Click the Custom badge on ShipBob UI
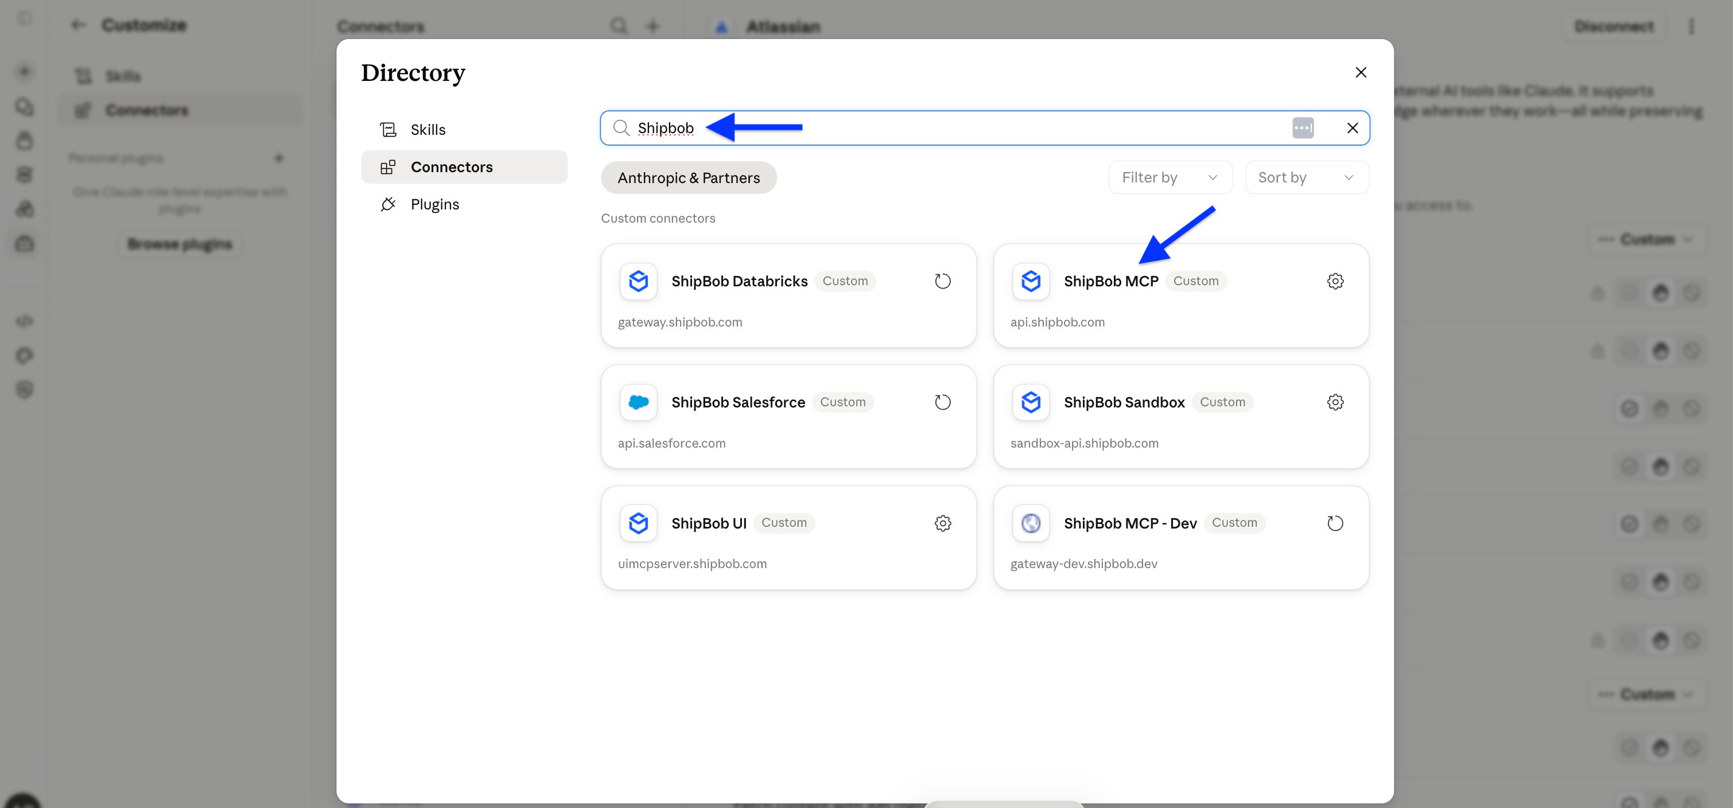This screenshot has width=1733, height=808. tap(784, 523)
